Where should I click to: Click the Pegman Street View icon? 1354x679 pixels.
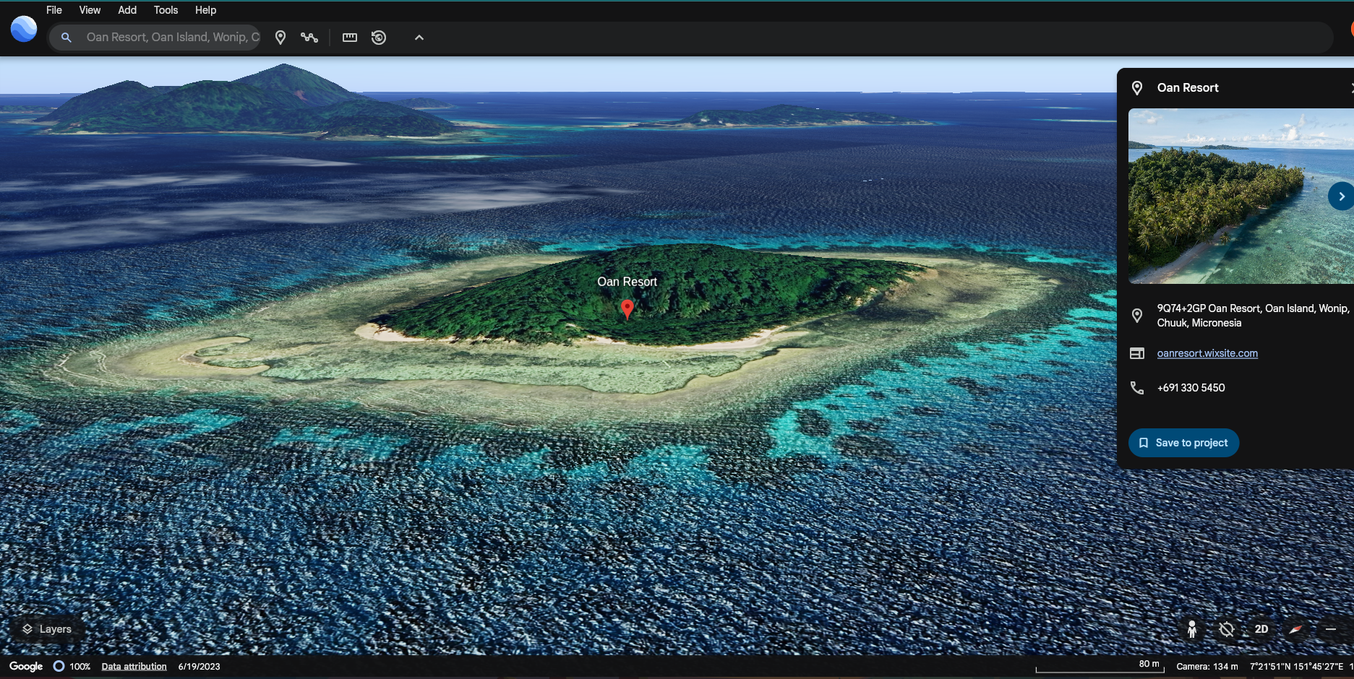pyautogui.click(x=1191, y=629)
